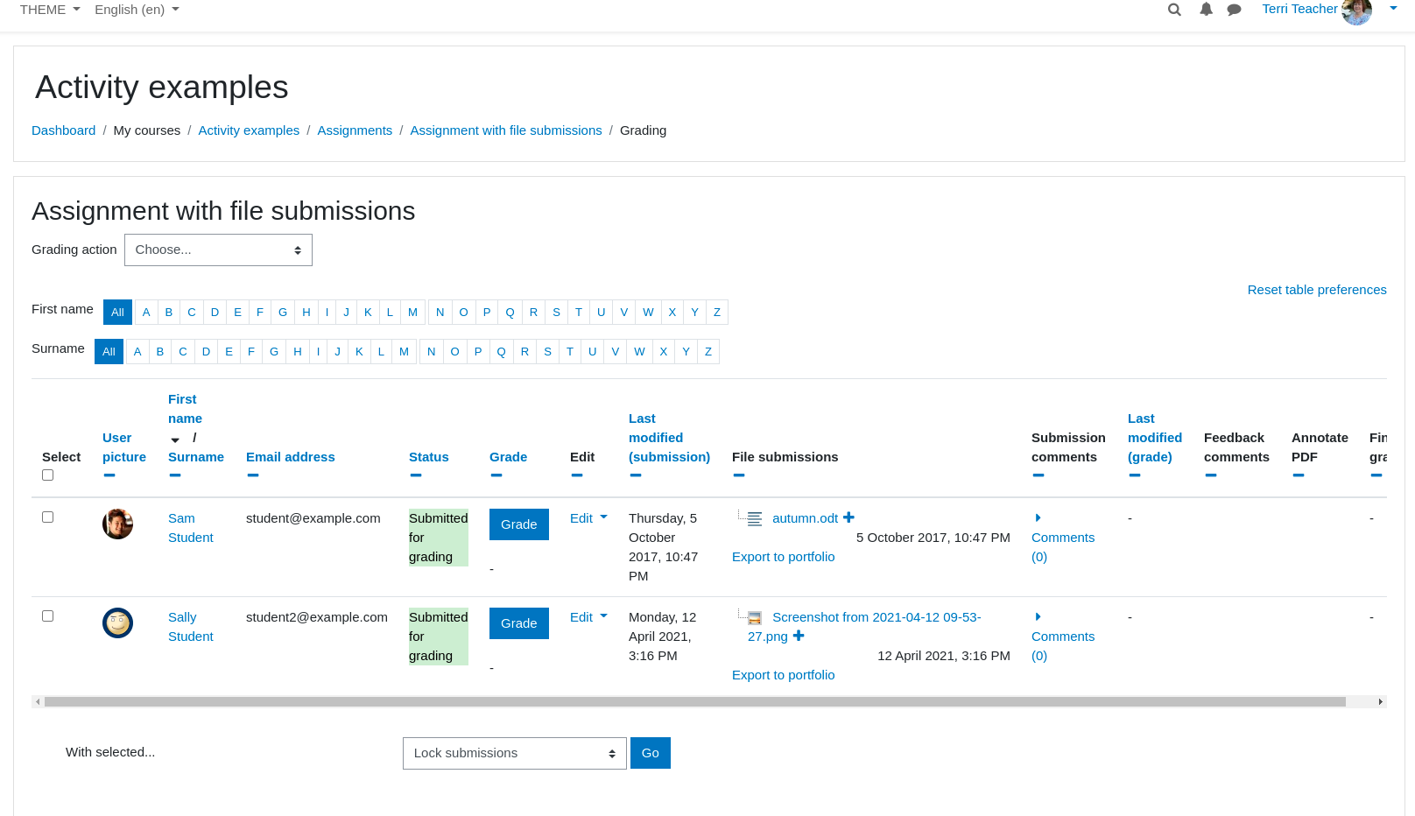The height and width of the screenshot is (816, 1415).
Task: Open the English (en) language dropdown
Action: 137,10
